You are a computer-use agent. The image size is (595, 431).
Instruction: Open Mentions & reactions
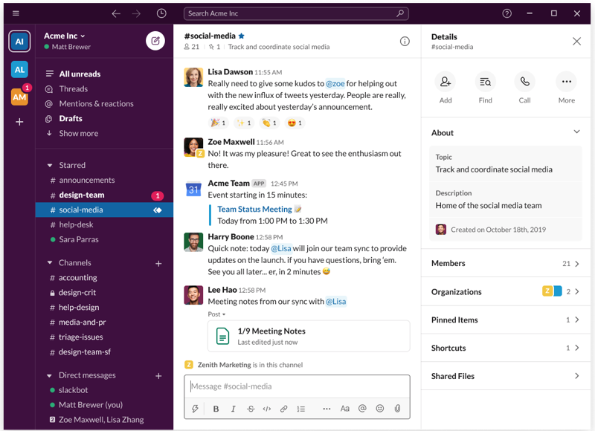(96, 104)
